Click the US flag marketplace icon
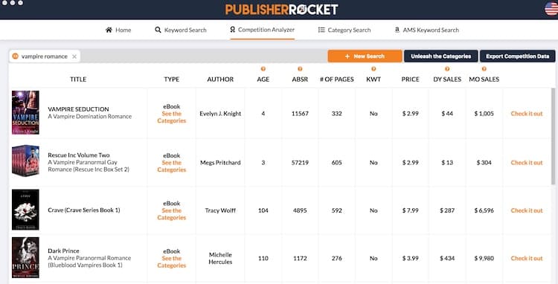Viewport: 558px width, 284px height. click(x=551, y=8)
